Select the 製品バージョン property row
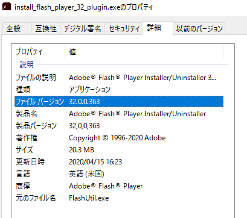The height and width of the screenshot is (218, 247). [119, 126]
